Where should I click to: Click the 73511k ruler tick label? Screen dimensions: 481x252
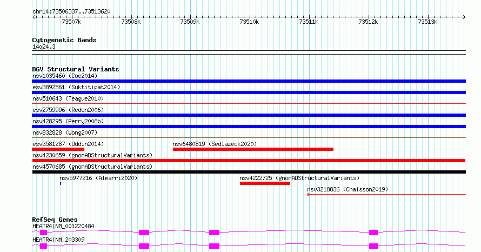(x=309, y=22)
